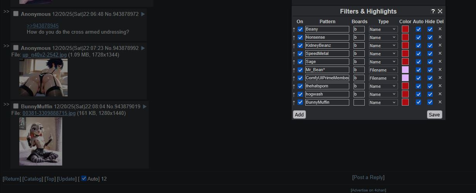Disable the Beany filter On checkbox
This screenshot has height=193, width=476.
[x=300, y=29]
